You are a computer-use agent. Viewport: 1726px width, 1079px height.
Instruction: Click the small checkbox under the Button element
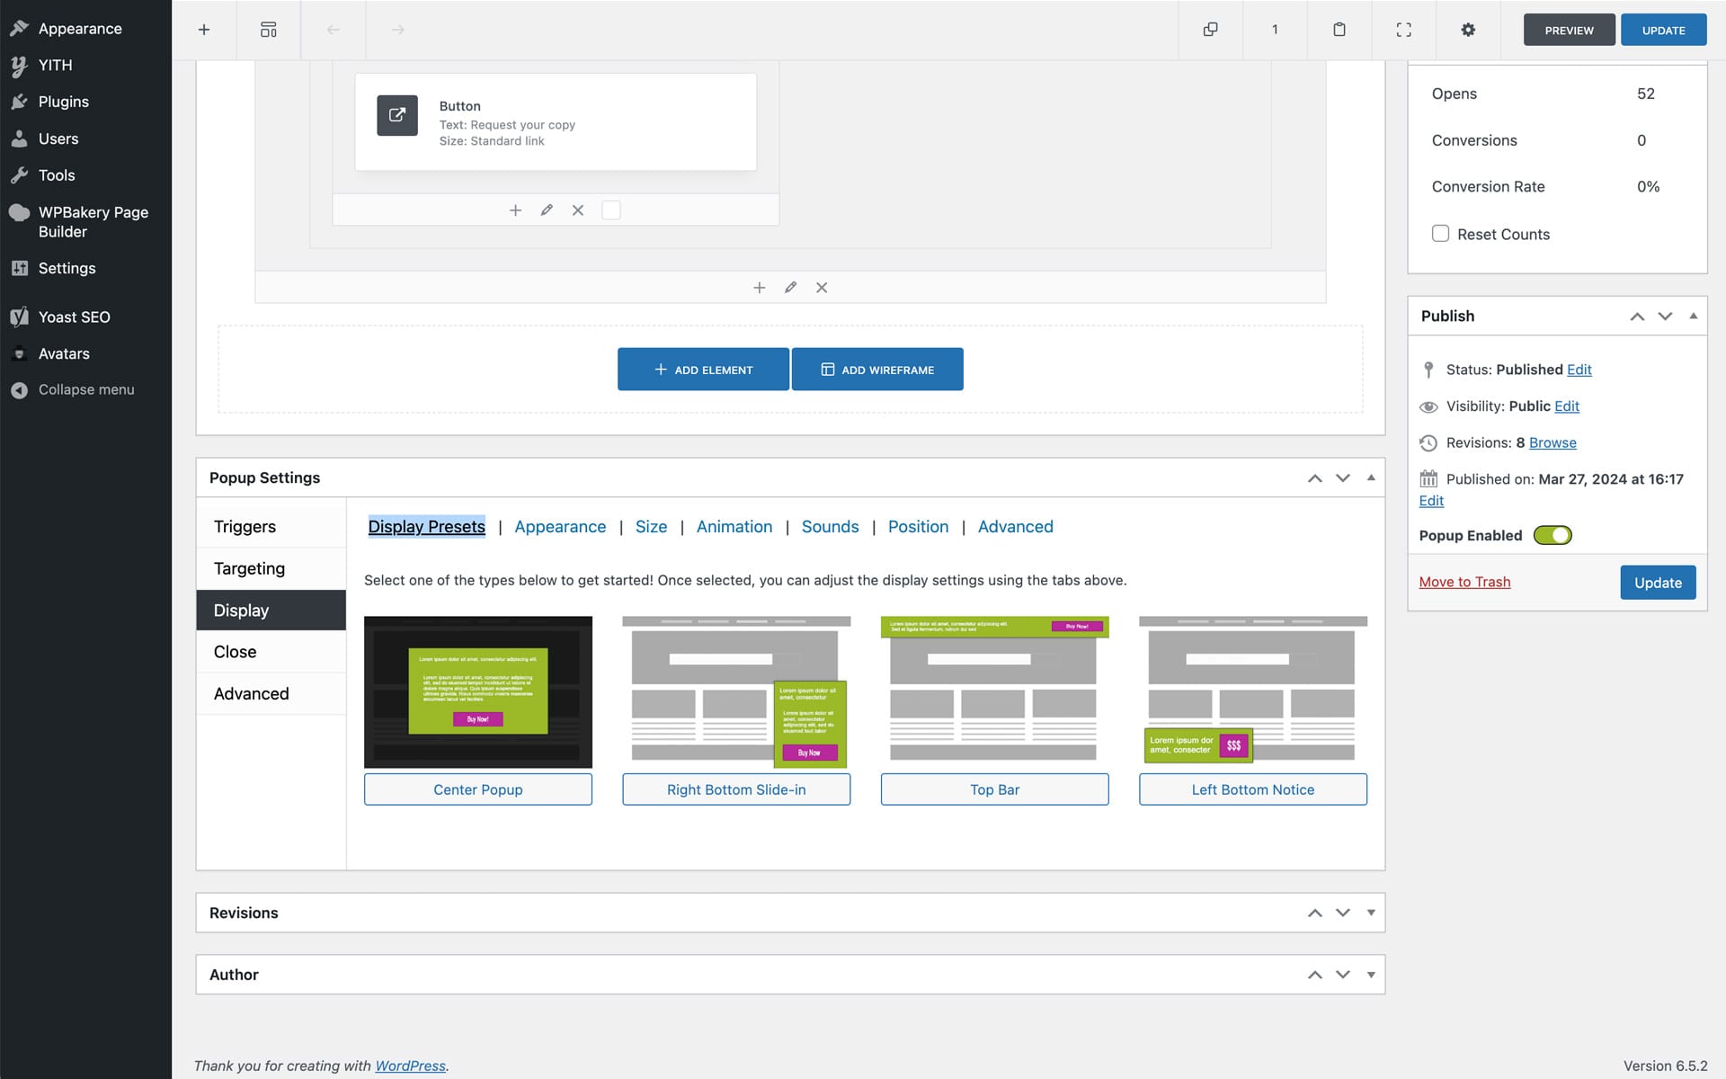click(x=610, y=210)
